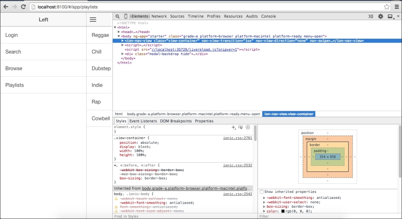Image resolution: width=402 pixels, height=219 pixels.
Task: Open ionic.css:2542 source link
Action: (x=238, y=194)
